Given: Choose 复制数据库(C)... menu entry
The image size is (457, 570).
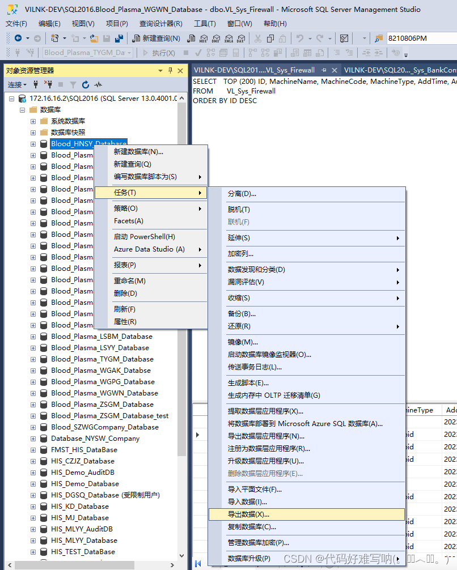Looking at the screenshot, I should coord(307,527).
